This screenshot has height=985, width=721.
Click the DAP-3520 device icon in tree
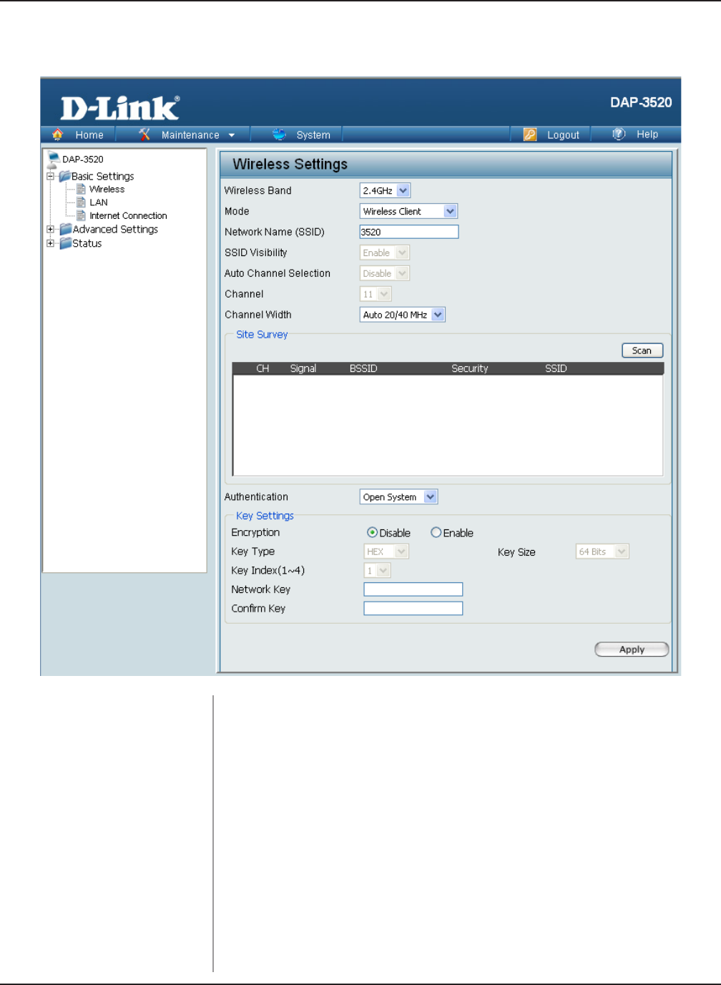[54, 158]
